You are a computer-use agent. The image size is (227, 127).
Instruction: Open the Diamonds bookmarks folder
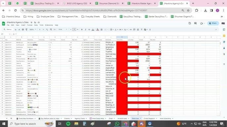[110, 16]
